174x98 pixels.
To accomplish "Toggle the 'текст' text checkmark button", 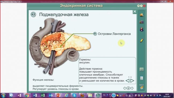I will click(142, 87).
